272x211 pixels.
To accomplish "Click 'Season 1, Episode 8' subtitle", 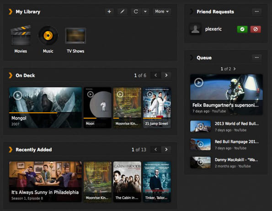I will [x=27, y=198].
